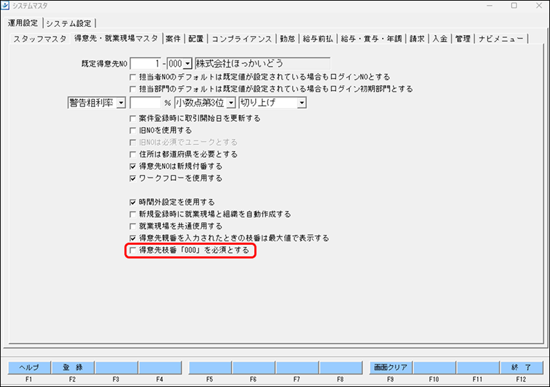This screenshot has height=387, width=550.
Task: Switch to the 運用設定 tab
Action: (23, 23)
